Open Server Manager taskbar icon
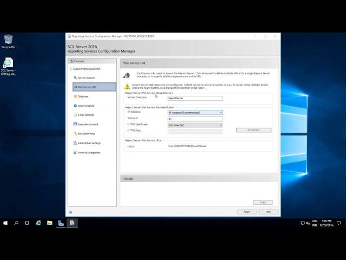 [61, 223]
